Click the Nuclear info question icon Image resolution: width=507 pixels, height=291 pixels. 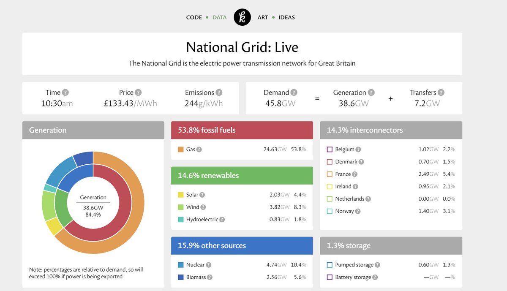(x=208, y=265)
